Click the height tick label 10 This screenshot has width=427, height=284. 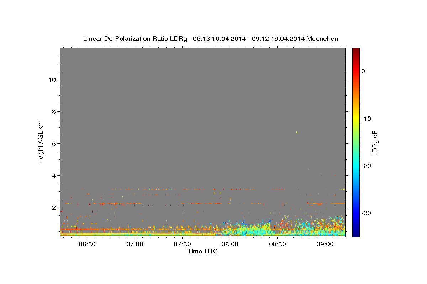[52, 80]
